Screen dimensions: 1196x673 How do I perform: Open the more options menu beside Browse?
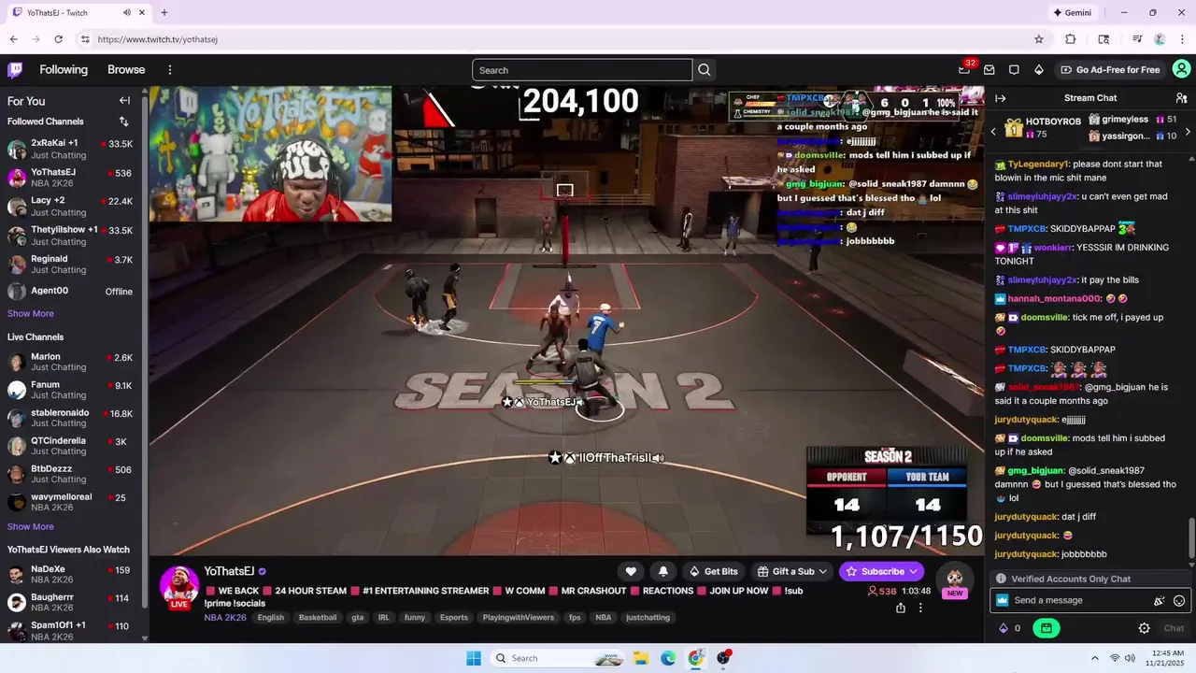[170, 70]
